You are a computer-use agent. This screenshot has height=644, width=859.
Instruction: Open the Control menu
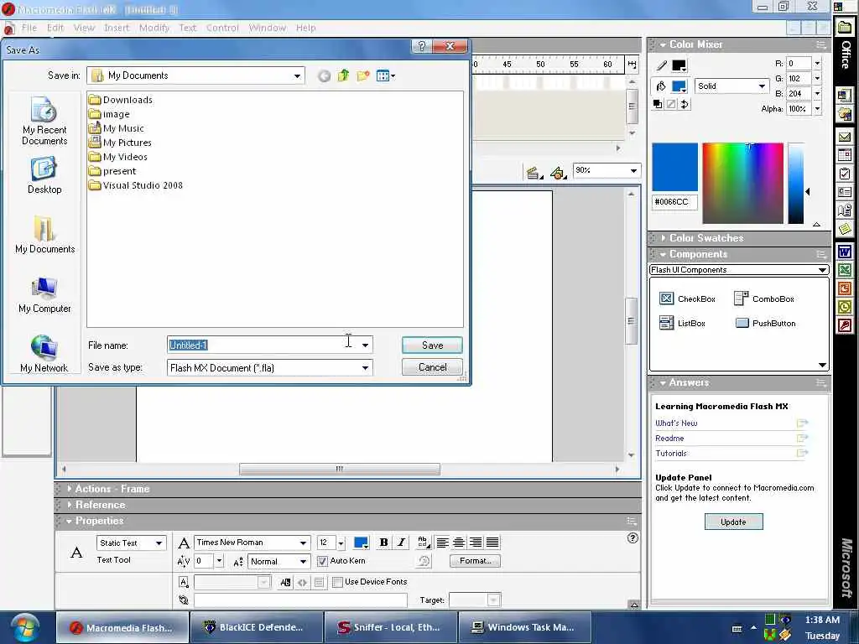[222, 28]
